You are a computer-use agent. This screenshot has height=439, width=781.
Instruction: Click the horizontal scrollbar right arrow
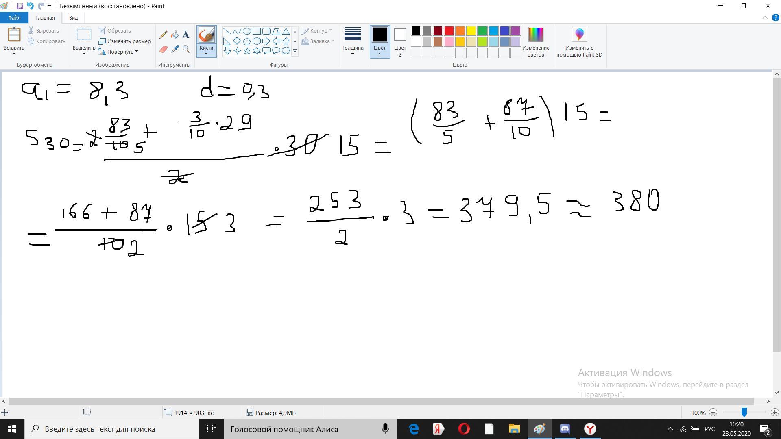tap(768, 401)
